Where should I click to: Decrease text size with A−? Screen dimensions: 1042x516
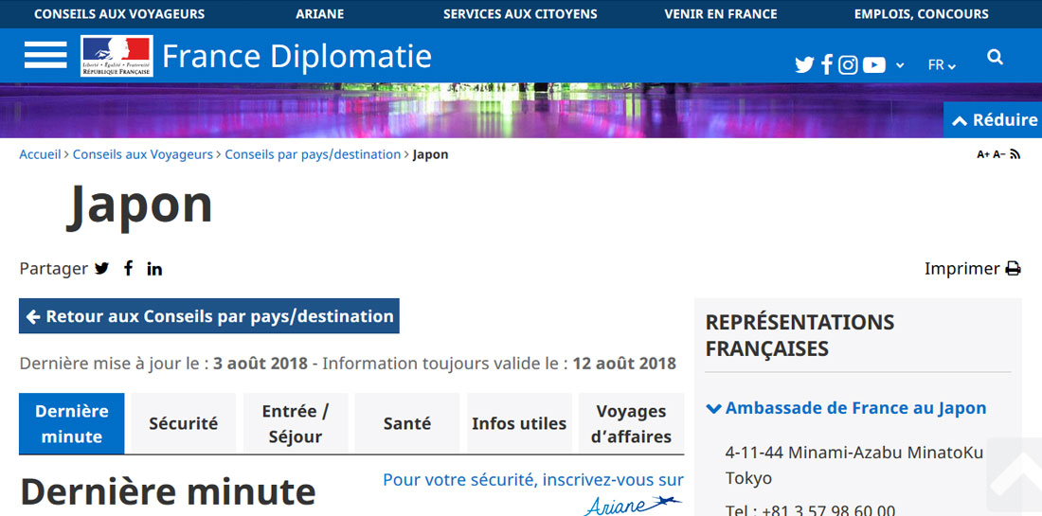pyautogui.click(x=998, y=154)
